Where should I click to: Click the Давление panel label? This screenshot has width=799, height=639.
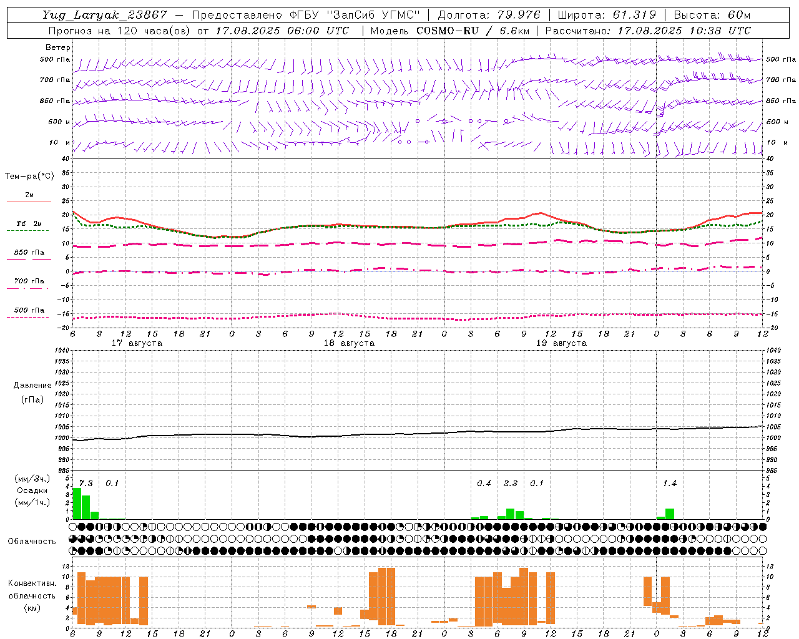pos(32,386)
